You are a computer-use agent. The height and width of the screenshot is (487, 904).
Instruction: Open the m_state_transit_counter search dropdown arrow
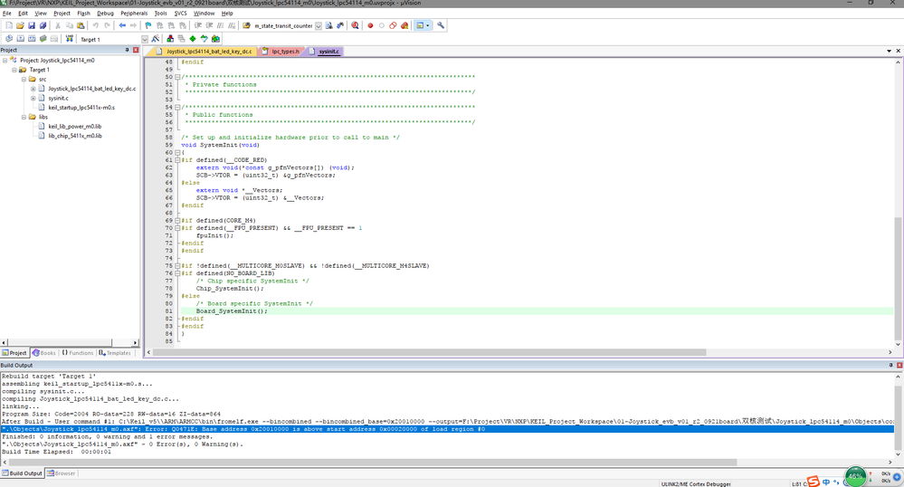click(319, 26)
